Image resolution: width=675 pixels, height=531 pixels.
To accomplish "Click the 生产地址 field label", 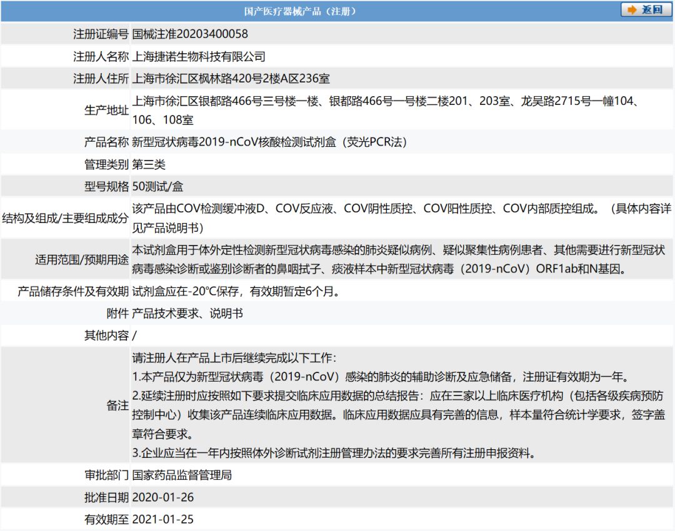I will 106,110.
